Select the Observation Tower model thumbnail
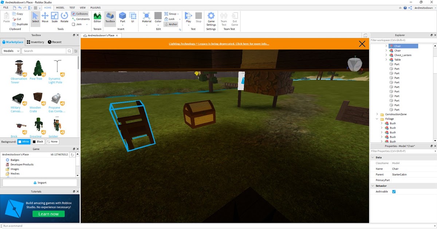Screen dimensions: 437x229 point(19,68)
